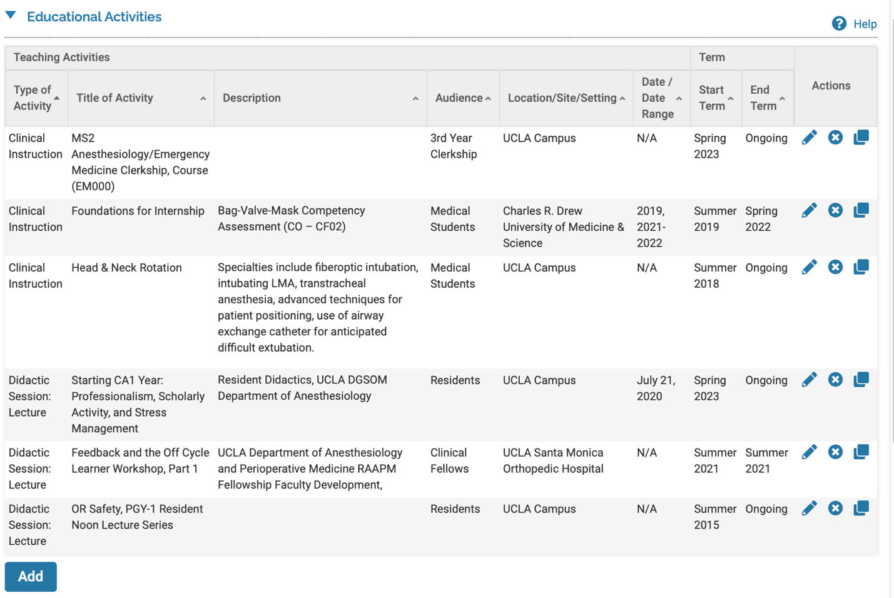
Task: Edit the Starting CA1 Year lecture row
Action: tap(809, 380)
